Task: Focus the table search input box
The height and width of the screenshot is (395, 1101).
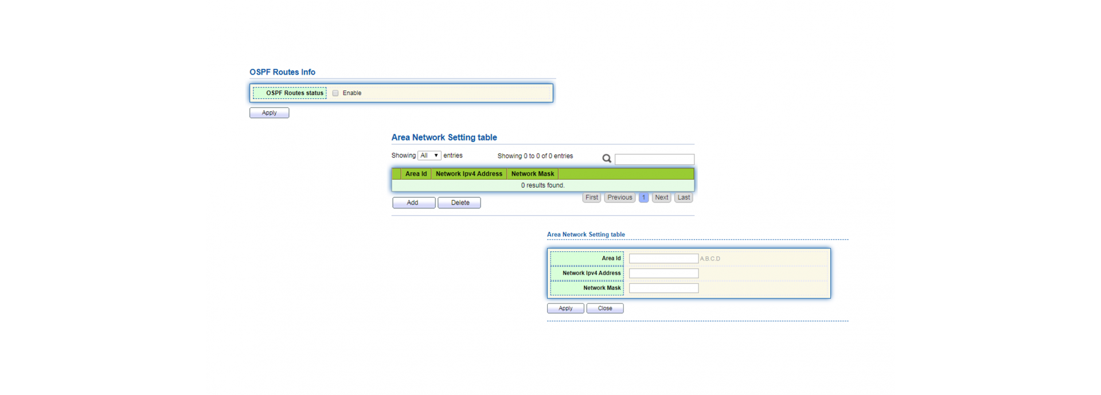Action: click(x=654, y=159)
